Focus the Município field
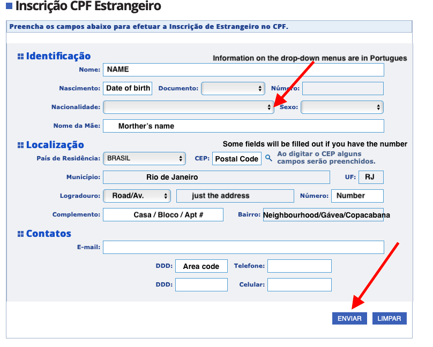 (x=216, y=177)
